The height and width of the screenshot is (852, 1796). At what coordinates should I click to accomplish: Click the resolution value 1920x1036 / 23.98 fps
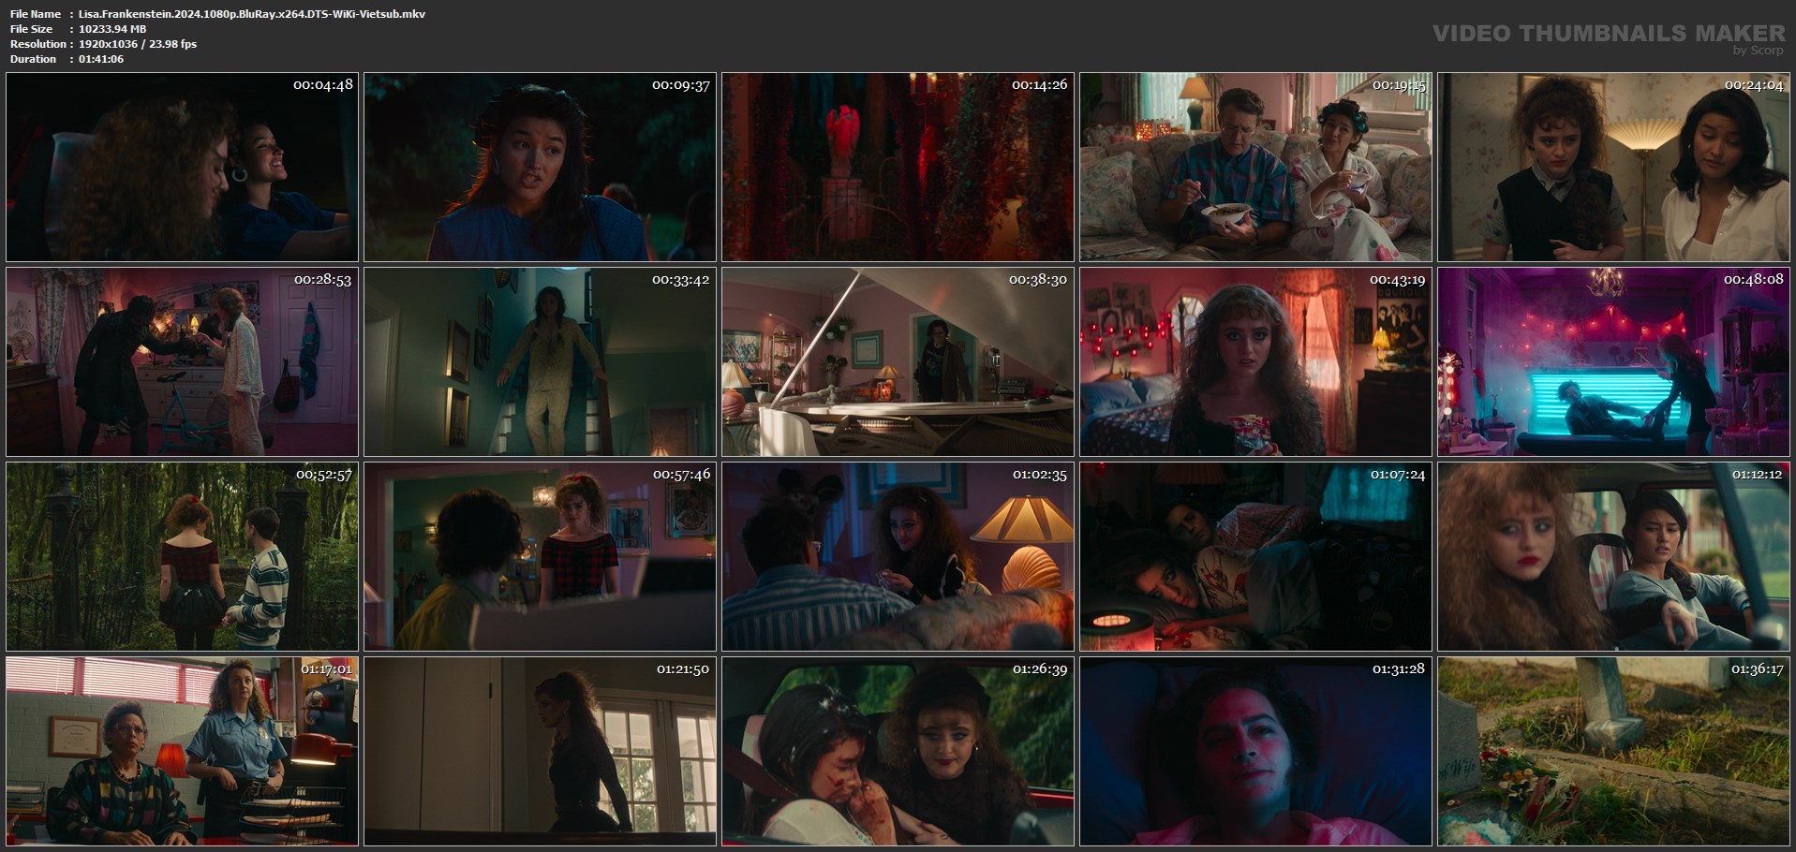pyautogui.click(x=138, y=44)
